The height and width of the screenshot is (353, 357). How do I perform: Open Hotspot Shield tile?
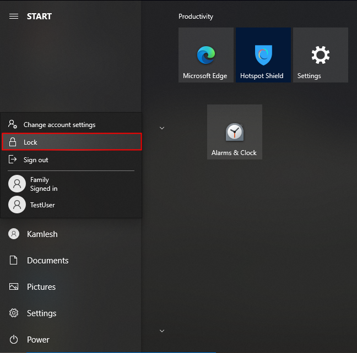[263, 55]
